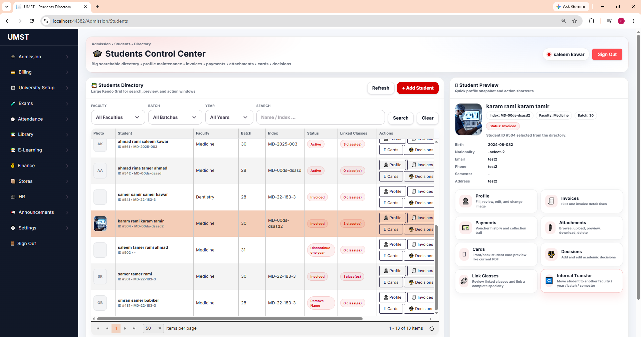
Task: Open the Profile card icon in Student Preview
Action: 465,201
